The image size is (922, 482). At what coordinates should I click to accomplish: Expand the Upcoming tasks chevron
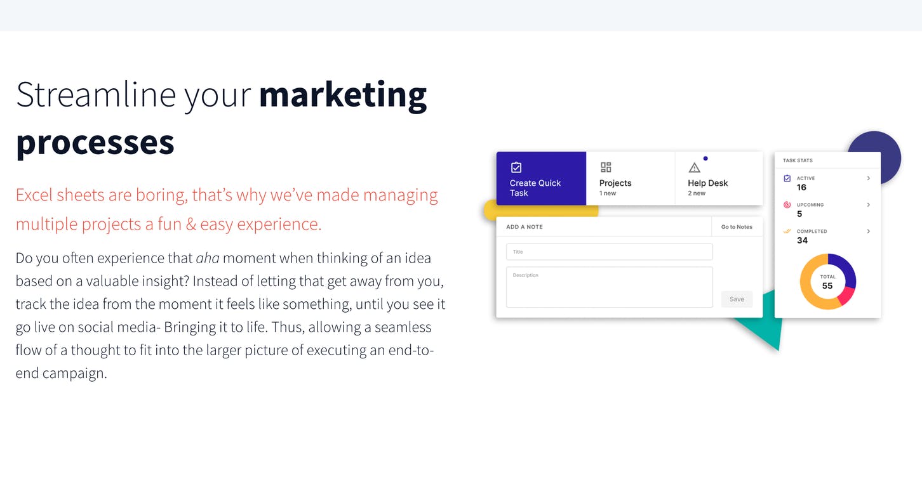(x=868, y=205)
